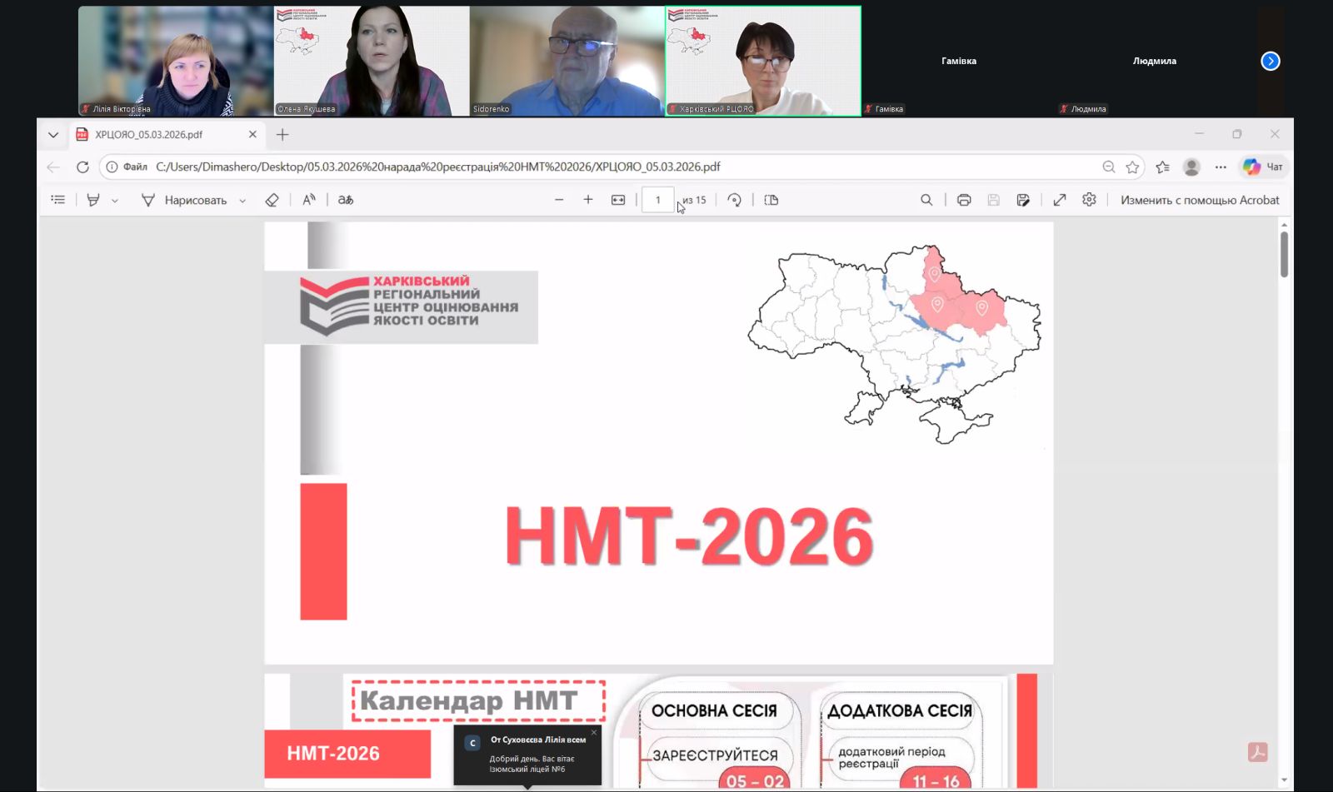The width and height of the screenshot is (1333, 792).
Task: Open the tab list chevron menu
Action: (x=53, y=135)
